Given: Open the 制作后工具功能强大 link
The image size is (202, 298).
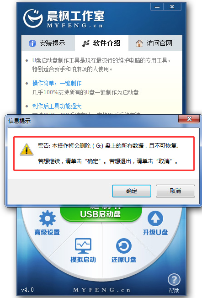Looking at the screenshot, I should (57, 106).
